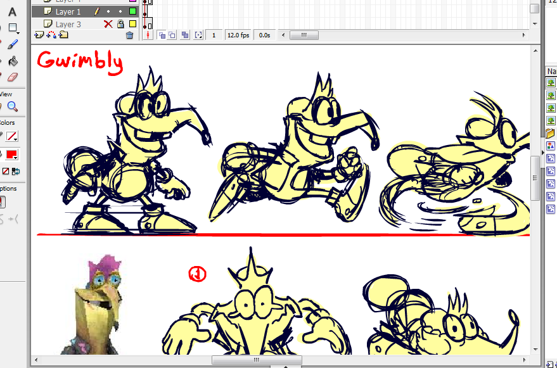This screenshot has width=557, height=368.
Task: Click the timeline horizontal scroll thumb
Action: point(304,35)
